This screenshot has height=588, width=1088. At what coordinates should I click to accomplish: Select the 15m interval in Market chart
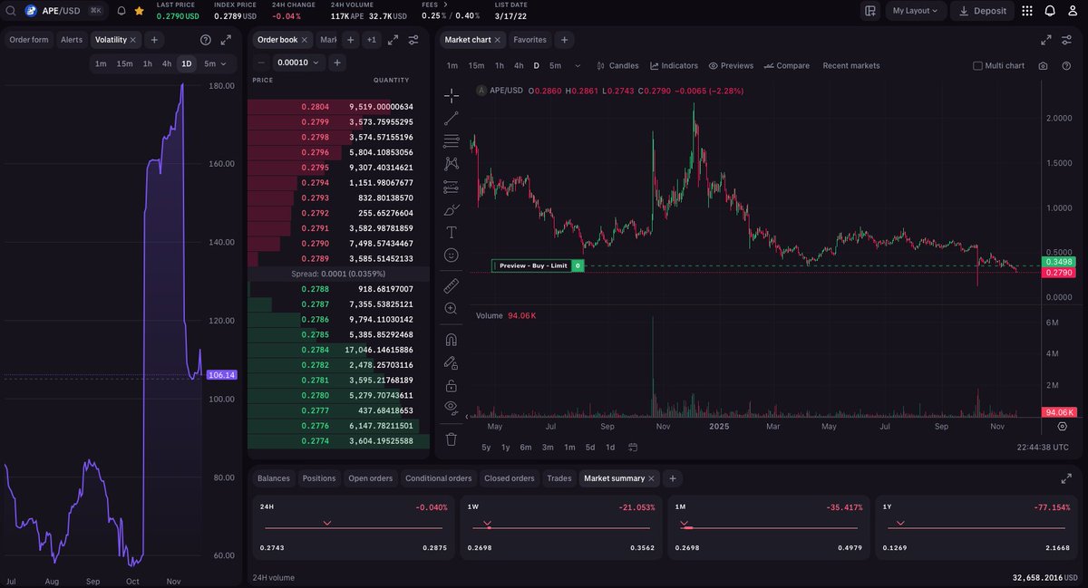tap(476, 65)
